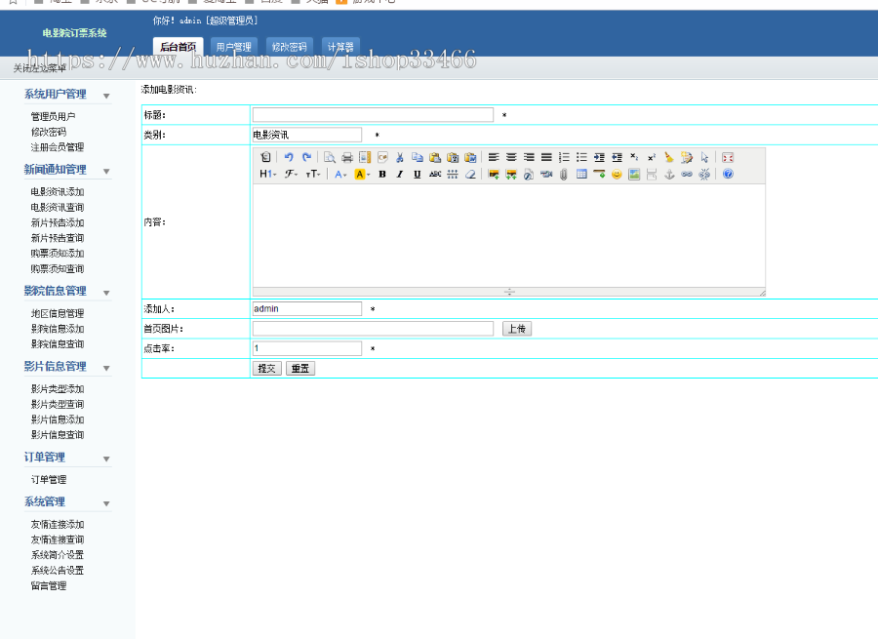Screen dimensions: 878x639
Task: Click the anchor icon in the editor
Action: [x=669, y=175]
